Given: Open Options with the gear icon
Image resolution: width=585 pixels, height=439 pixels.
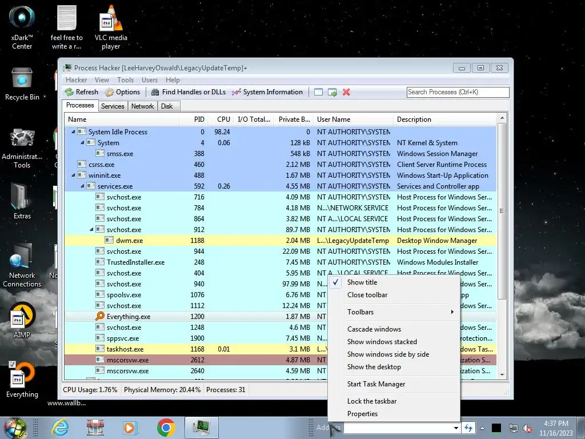Looking at the screenshot, I should 109,92.
